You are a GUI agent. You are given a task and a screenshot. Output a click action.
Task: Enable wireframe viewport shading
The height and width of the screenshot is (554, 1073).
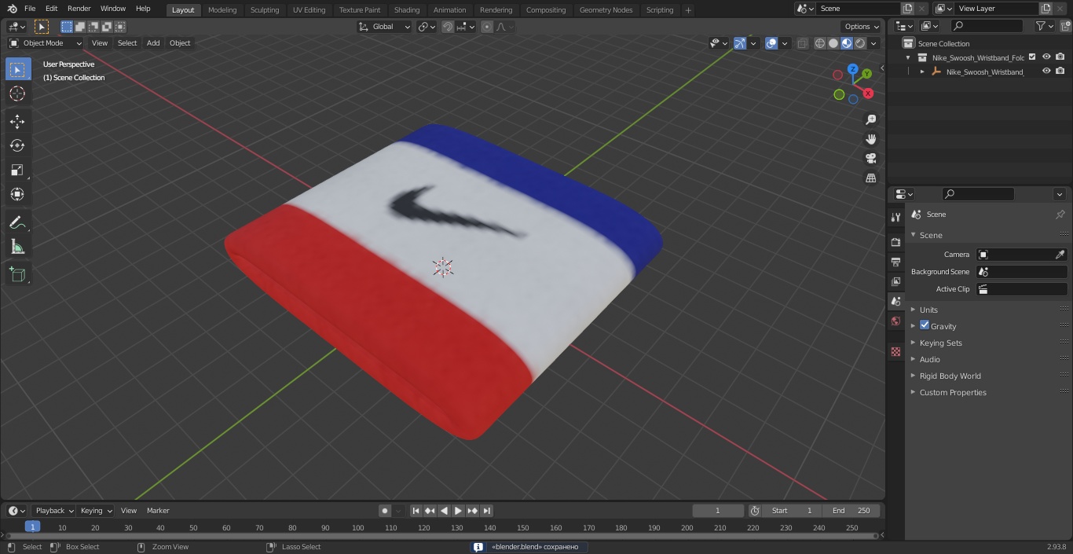820,43
